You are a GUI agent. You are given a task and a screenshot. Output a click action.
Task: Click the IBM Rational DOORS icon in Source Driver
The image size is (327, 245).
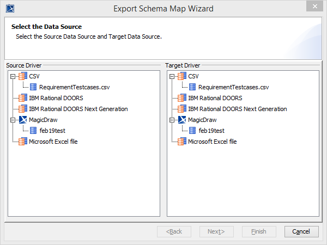[x=22, y=98]
